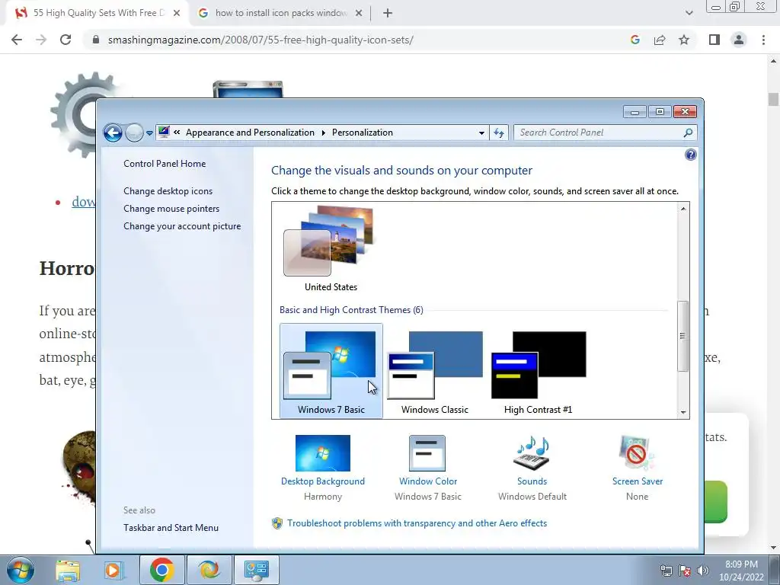Image resolution: width=780 pixels, height=585 pixels.
Task: Click the theme list scrollbar thumb
Action: 683,336
